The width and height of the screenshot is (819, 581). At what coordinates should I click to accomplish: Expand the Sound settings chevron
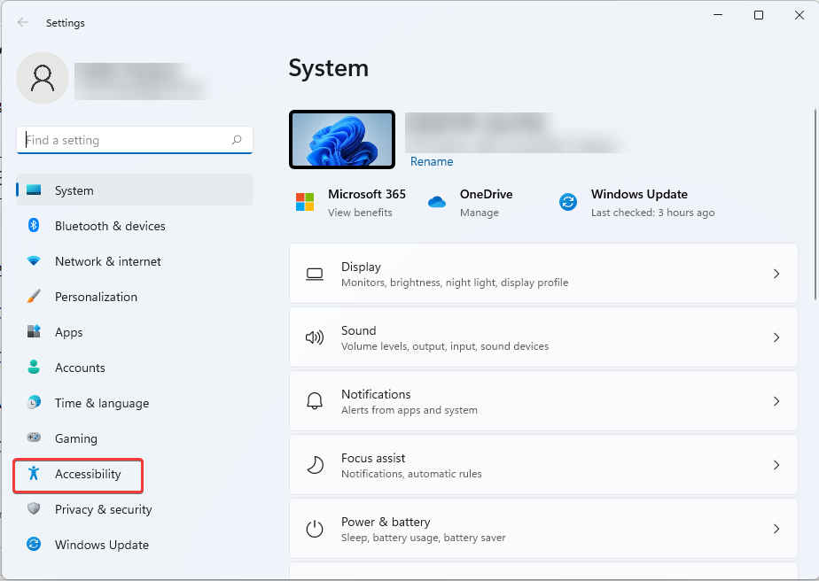pos(776,338)
